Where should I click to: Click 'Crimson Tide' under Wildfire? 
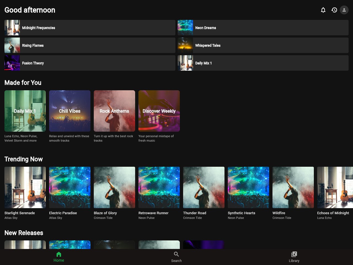coord(282,218)
